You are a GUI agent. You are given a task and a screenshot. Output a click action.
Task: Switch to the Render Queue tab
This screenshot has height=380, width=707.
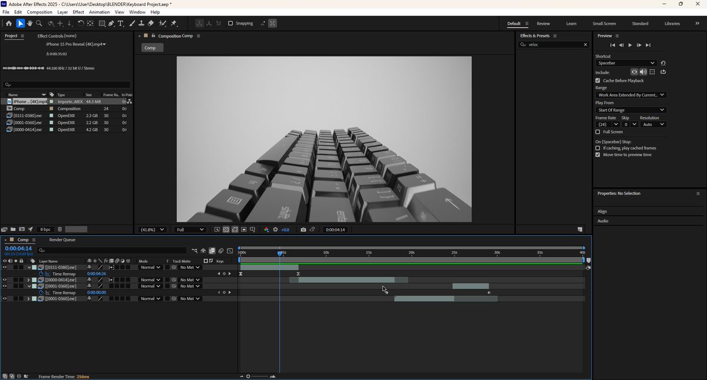tap(62, 240)
